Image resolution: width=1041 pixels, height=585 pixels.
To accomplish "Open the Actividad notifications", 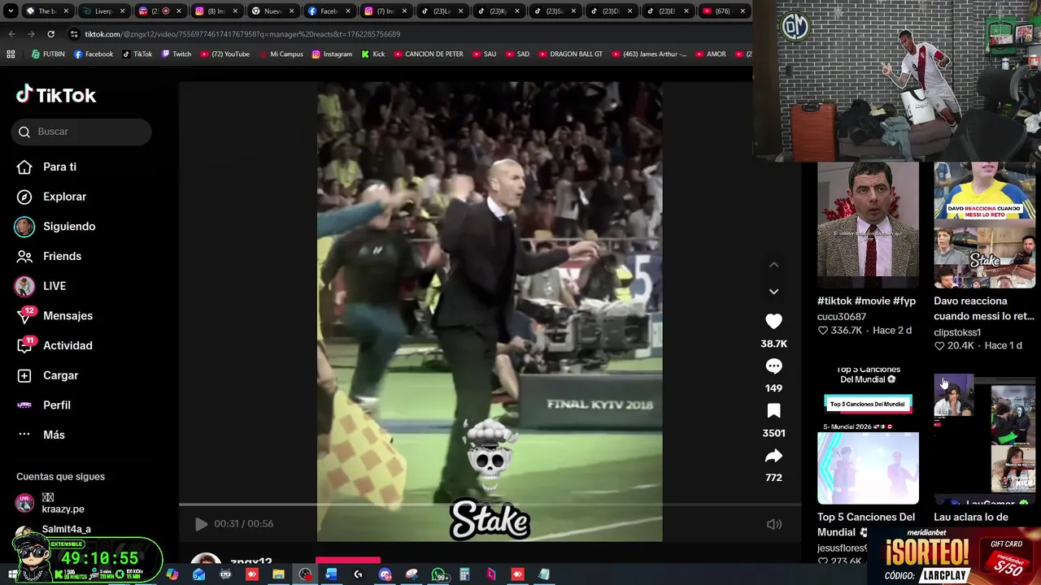I will click(55, 345).
